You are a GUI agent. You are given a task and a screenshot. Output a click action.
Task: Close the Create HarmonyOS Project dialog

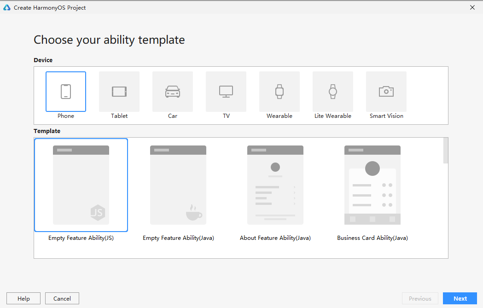(472, 7)
